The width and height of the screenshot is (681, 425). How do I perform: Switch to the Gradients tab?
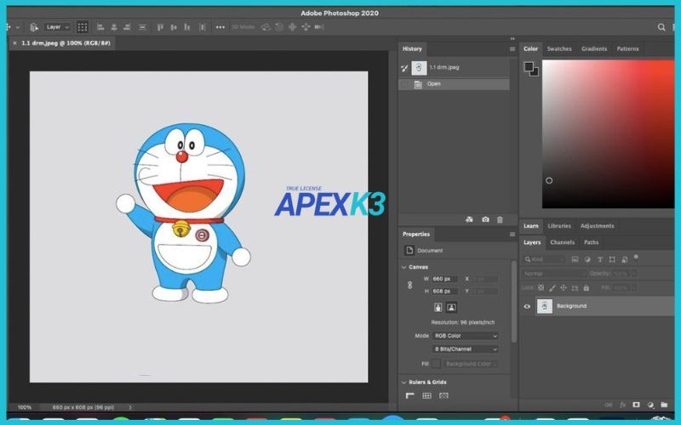tap(594, 49)
